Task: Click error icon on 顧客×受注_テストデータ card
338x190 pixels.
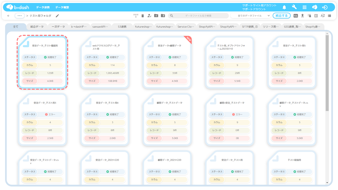Action: (233, 115)
